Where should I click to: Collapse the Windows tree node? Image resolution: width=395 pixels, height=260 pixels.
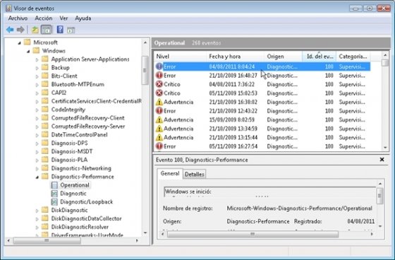[28, 52]
